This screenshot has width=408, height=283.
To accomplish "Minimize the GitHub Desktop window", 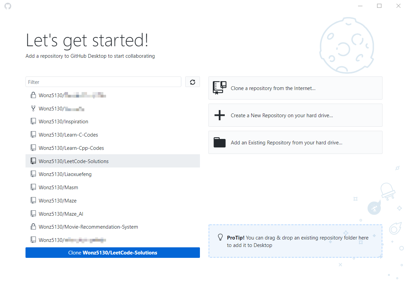I will (x=360, y=6).
